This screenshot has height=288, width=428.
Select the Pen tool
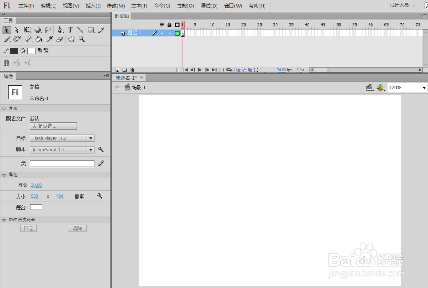[60, 30]
